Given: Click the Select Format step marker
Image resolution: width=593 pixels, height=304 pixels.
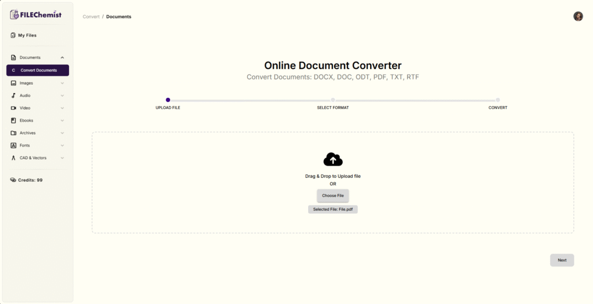Looking at the screenshot, I should point(333,100).
